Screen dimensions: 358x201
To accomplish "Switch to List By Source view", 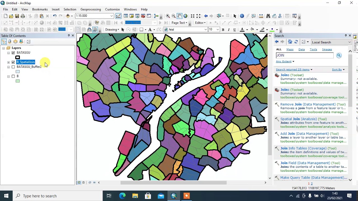I will (x=10, y=42).
